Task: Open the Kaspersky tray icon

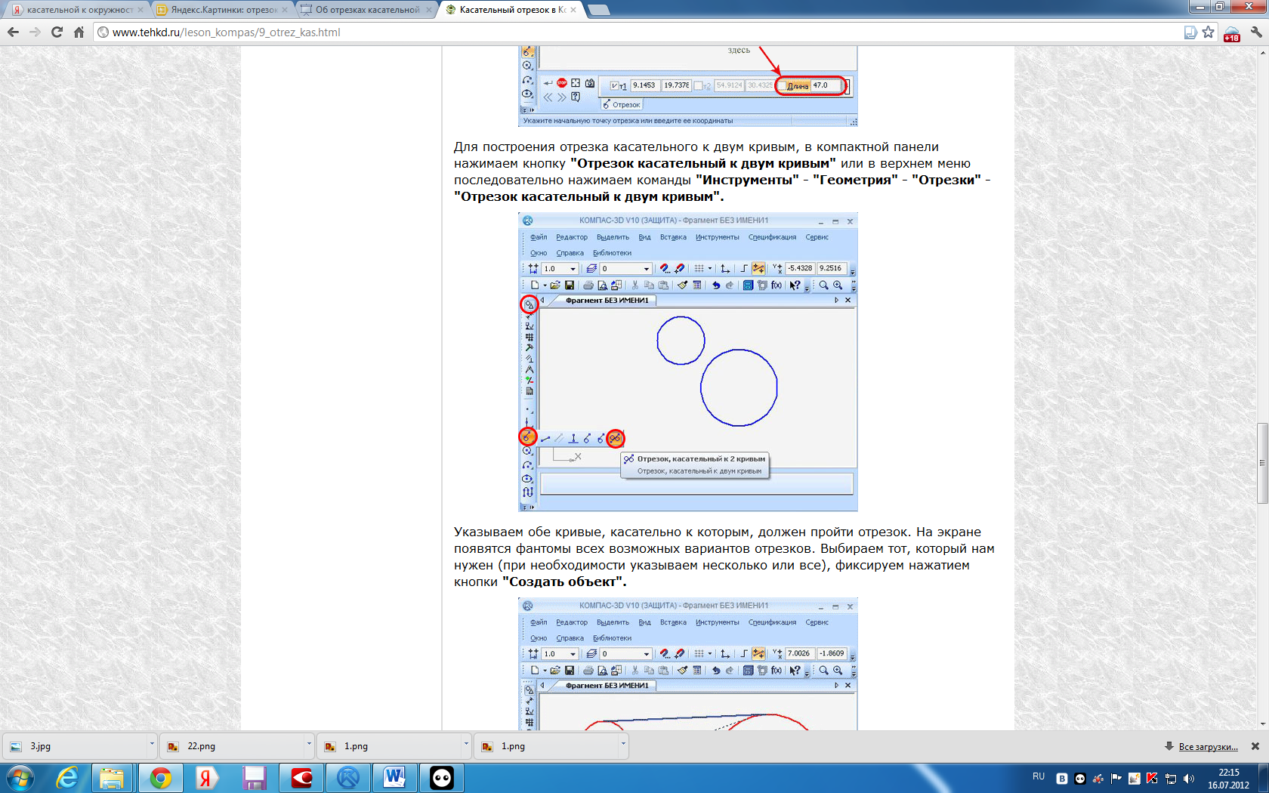Action: (x=1152, y=778)
